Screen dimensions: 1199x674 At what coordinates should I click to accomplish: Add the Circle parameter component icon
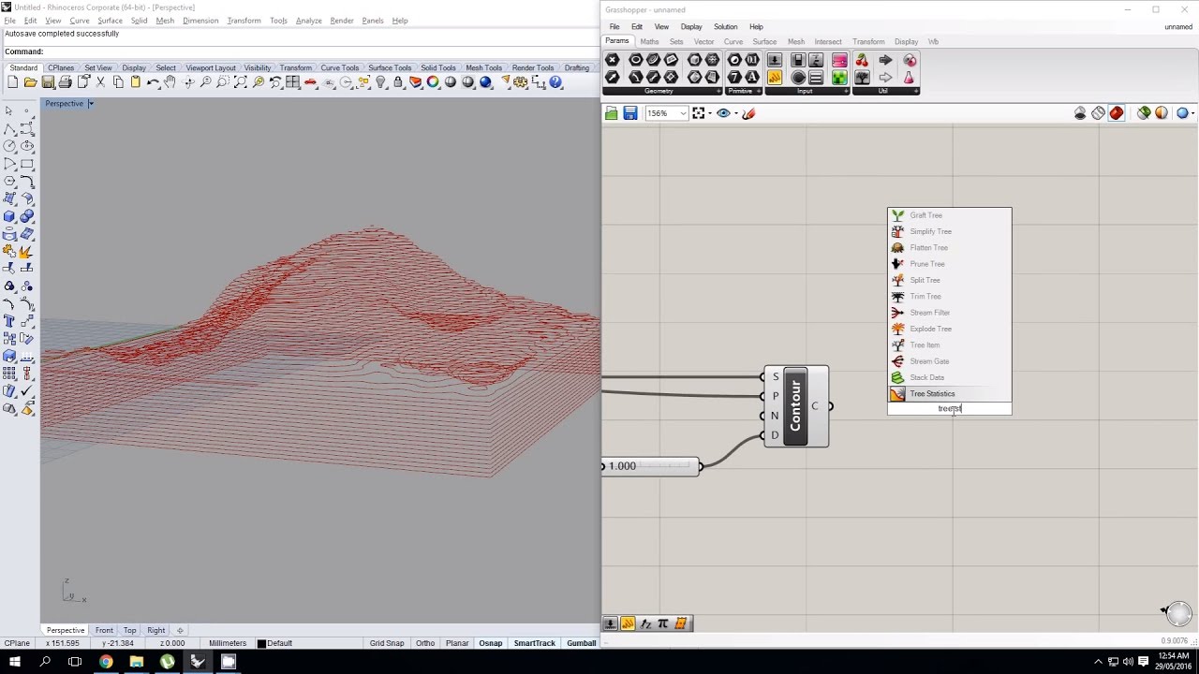[636, 60]
